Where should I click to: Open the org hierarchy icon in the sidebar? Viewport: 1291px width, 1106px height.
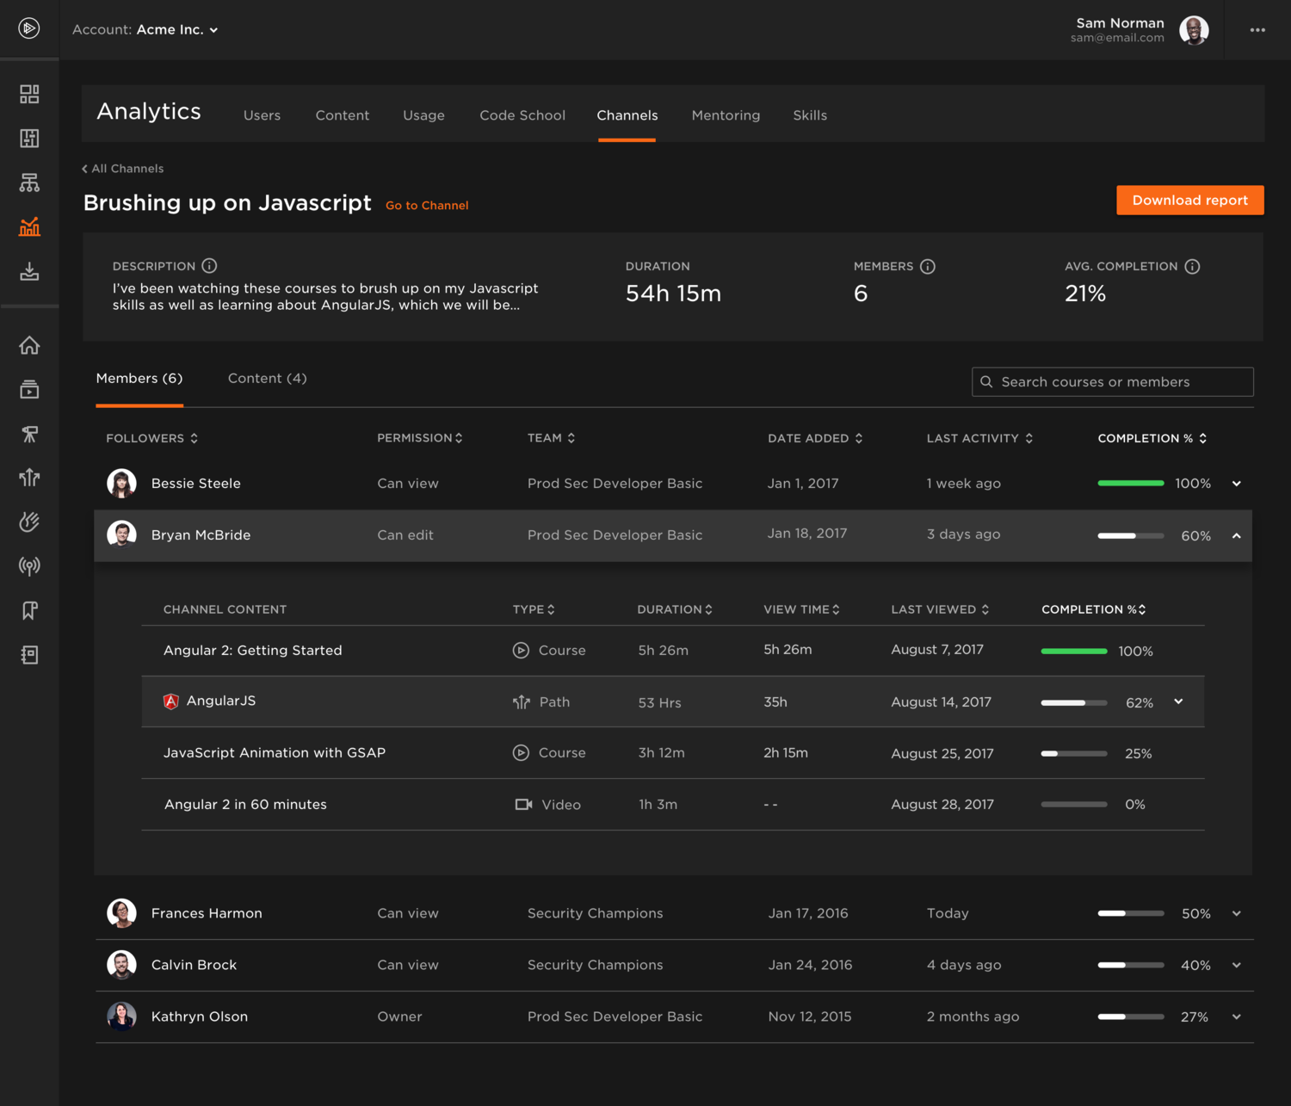(29, 182)
